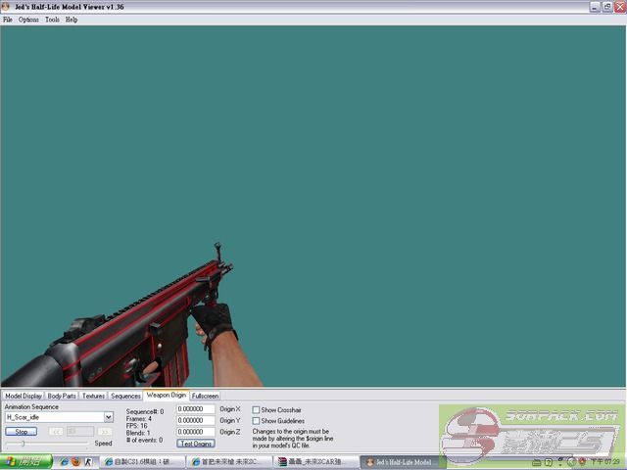Switch to the Body Parts tab
The height and width of the screenshot is (470, 627).
coord(61,396)
